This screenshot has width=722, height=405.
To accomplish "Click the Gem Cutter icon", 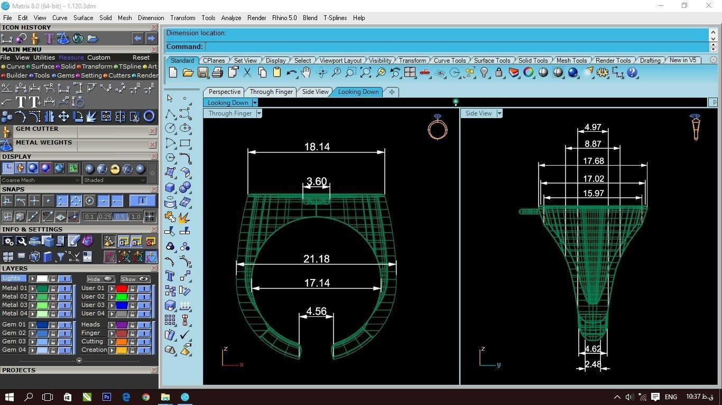I will point(6,132).
